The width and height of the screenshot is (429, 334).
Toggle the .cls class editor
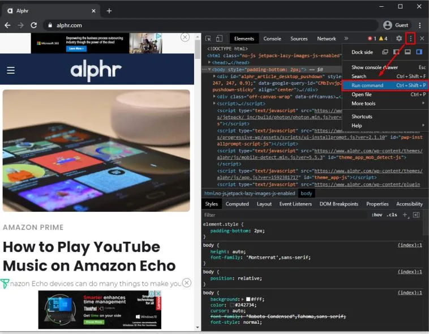392,215
